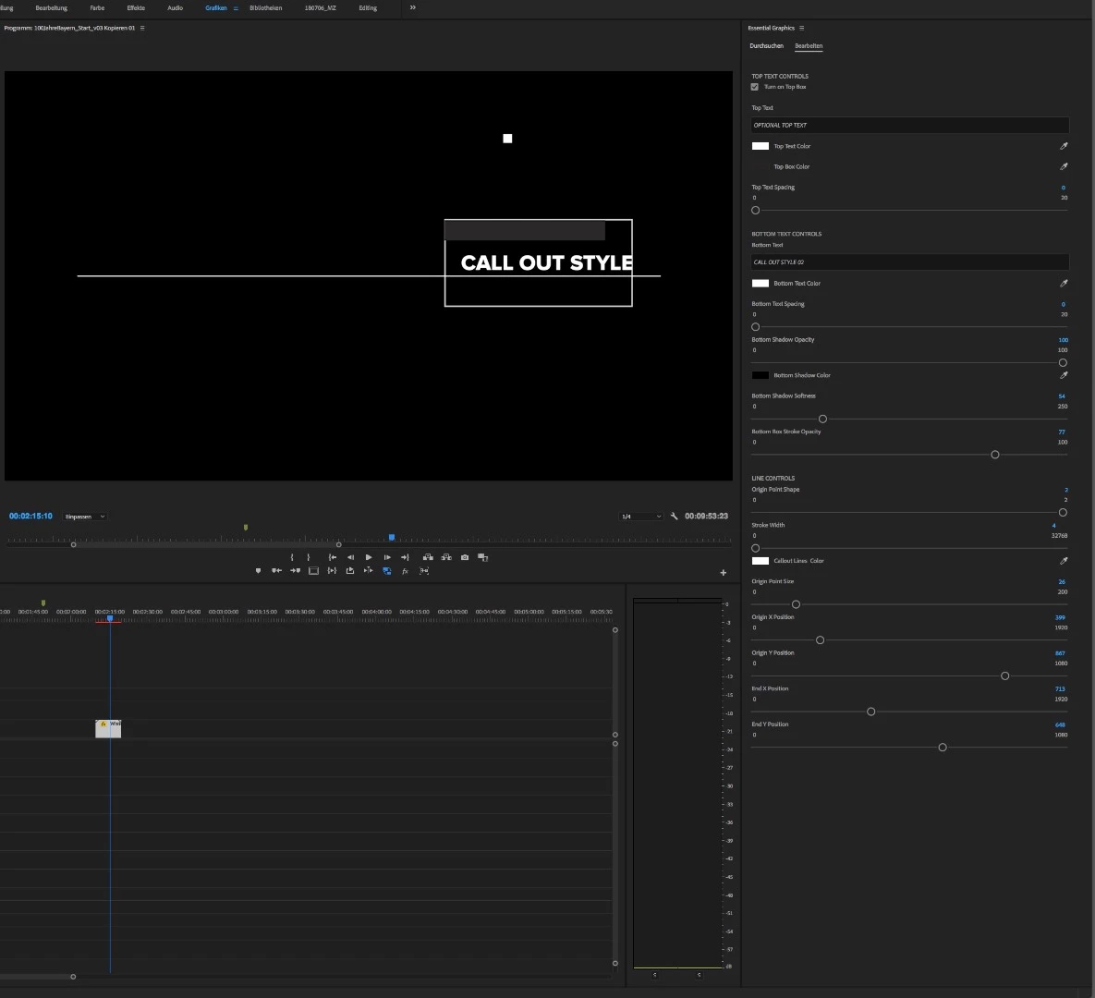Click the Lift button icon
This screenshot has width=1095, height=998.
click(428, 557)
